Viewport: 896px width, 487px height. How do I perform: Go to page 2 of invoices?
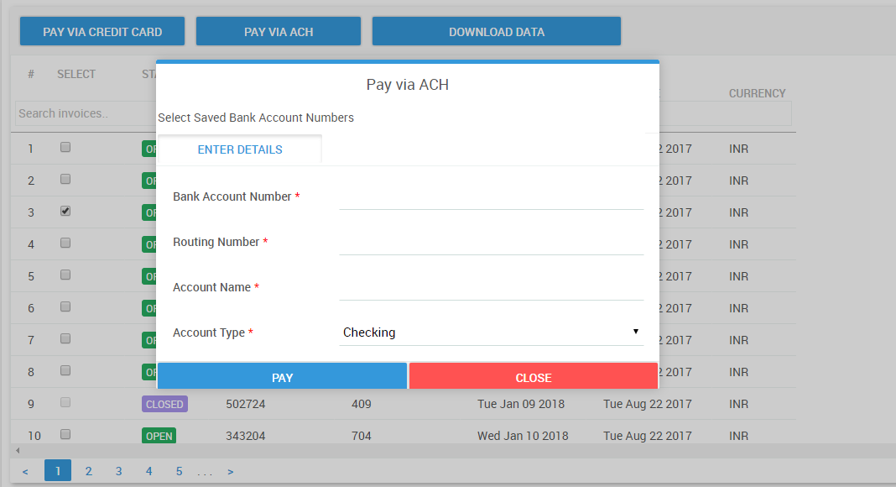pos(88,471)
